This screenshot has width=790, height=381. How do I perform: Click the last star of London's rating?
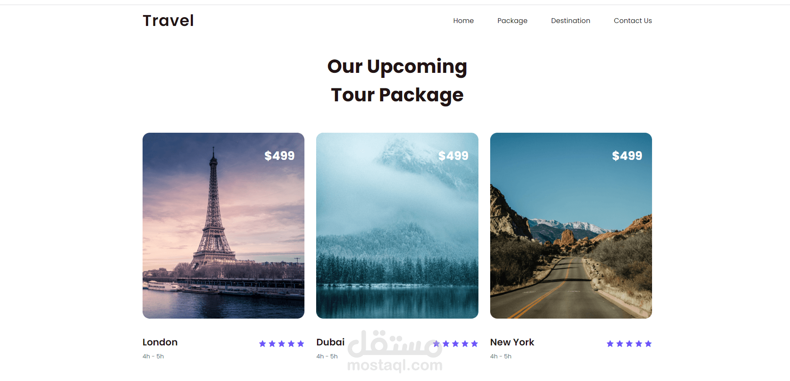301,344
